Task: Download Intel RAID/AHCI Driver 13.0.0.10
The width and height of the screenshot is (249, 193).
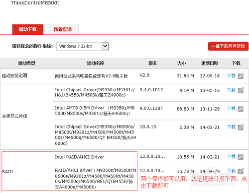Action: [231, 157]
